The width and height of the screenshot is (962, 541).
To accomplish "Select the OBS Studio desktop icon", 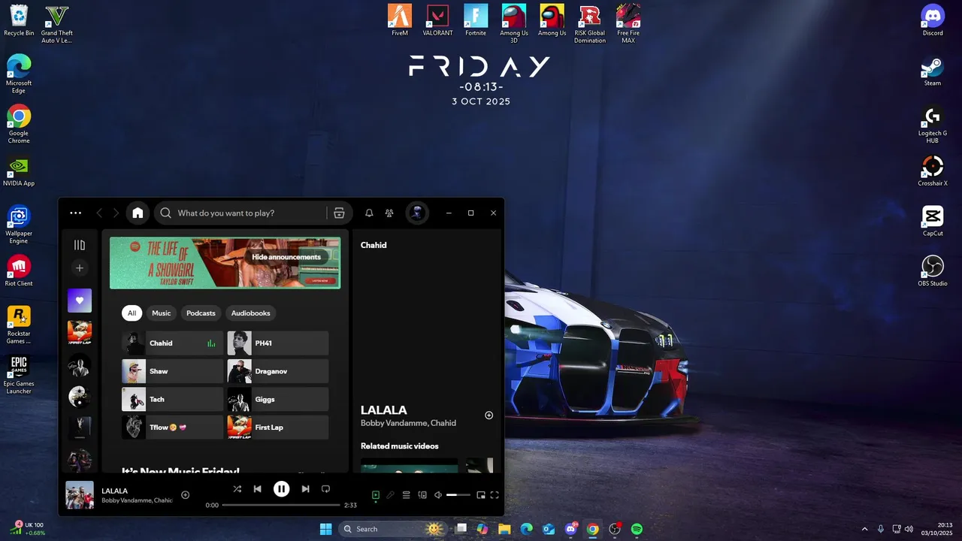I will [x=933, y=271].
